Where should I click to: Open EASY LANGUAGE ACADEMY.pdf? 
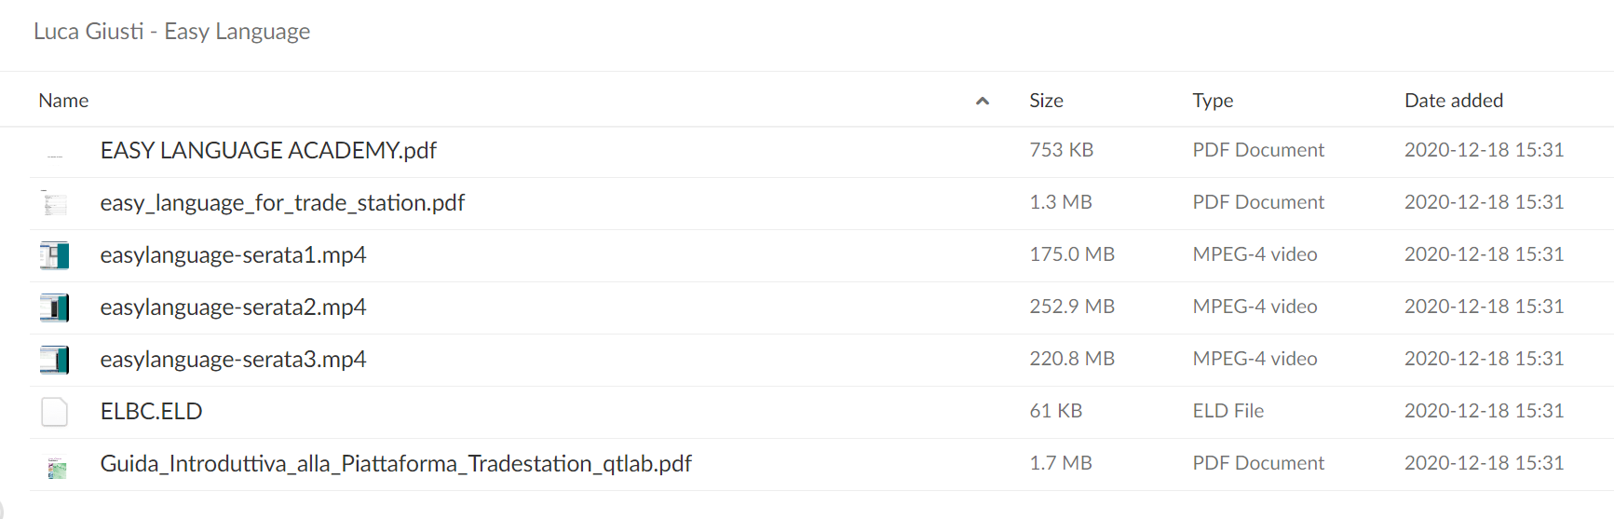click(268, 151)
